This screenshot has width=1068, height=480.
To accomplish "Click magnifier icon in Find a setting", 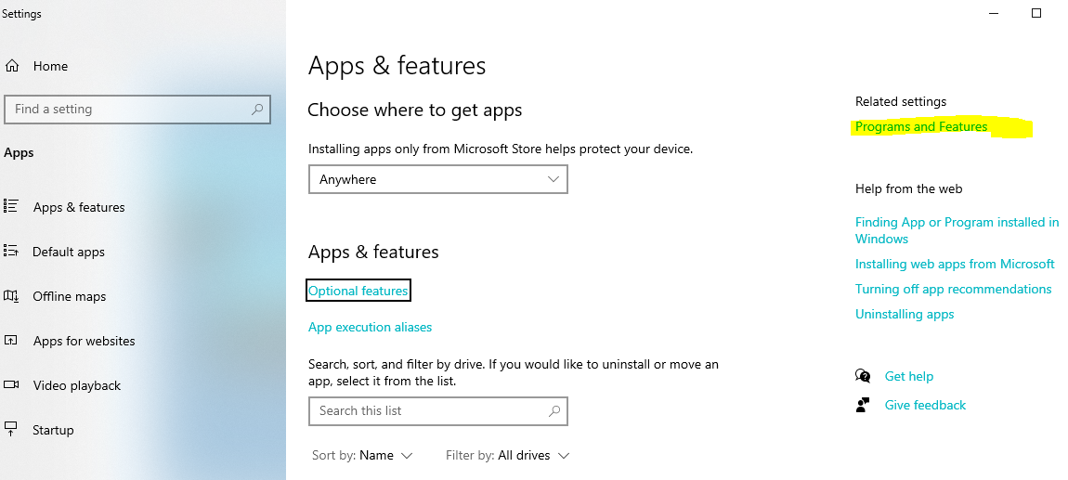I will point(257,110).
